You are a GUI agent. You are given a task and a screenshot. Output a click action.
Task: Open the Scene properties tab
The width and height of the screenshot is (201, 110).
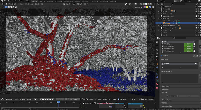point(157,56)
